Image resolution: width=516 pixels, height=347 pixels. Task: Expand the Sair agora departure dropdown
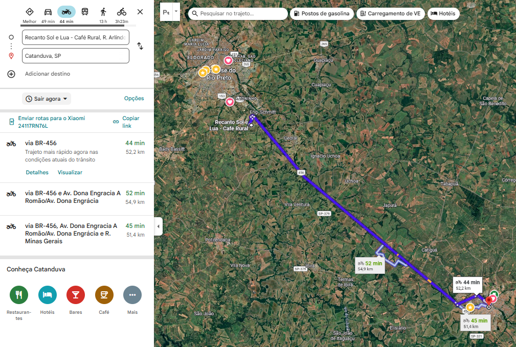(x=47, y=99)
